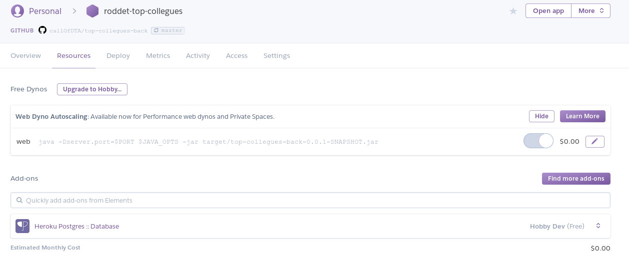Click the Personal breadcrumb link
This screenshot has height=268, width=629.
tap(45, 11)
